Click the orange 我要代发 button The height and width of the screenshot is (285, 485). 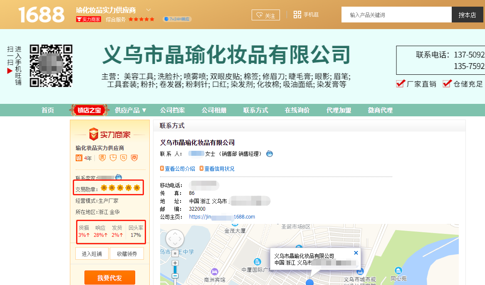110,278
